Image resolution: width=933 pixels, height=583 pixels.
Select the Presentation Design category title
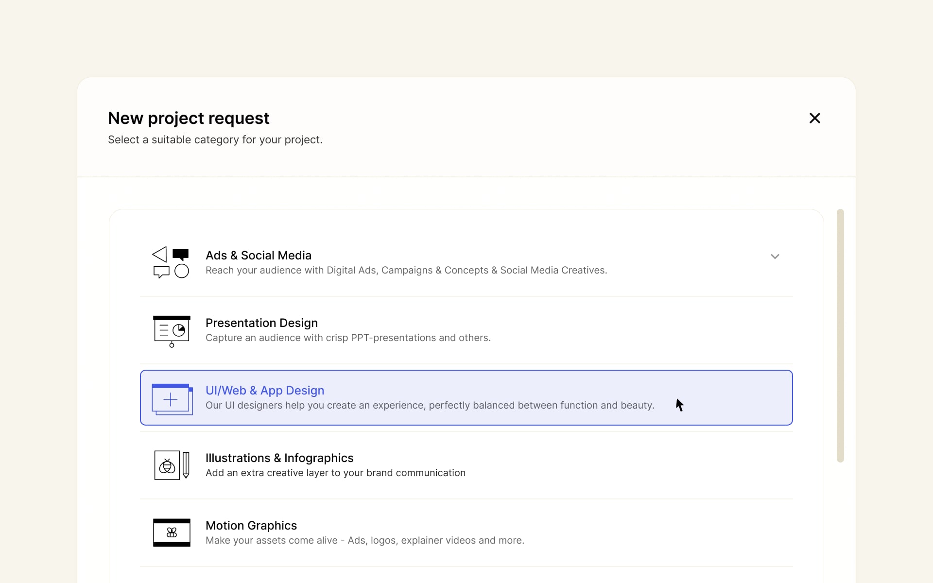click(x=261, y=323)
